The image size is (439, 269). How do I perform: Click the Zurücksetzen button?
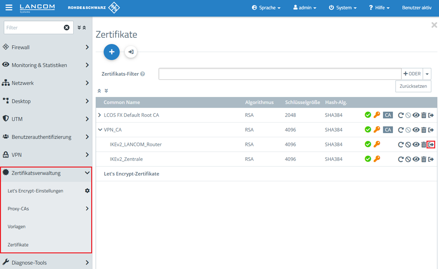click(x=413, y=86)
